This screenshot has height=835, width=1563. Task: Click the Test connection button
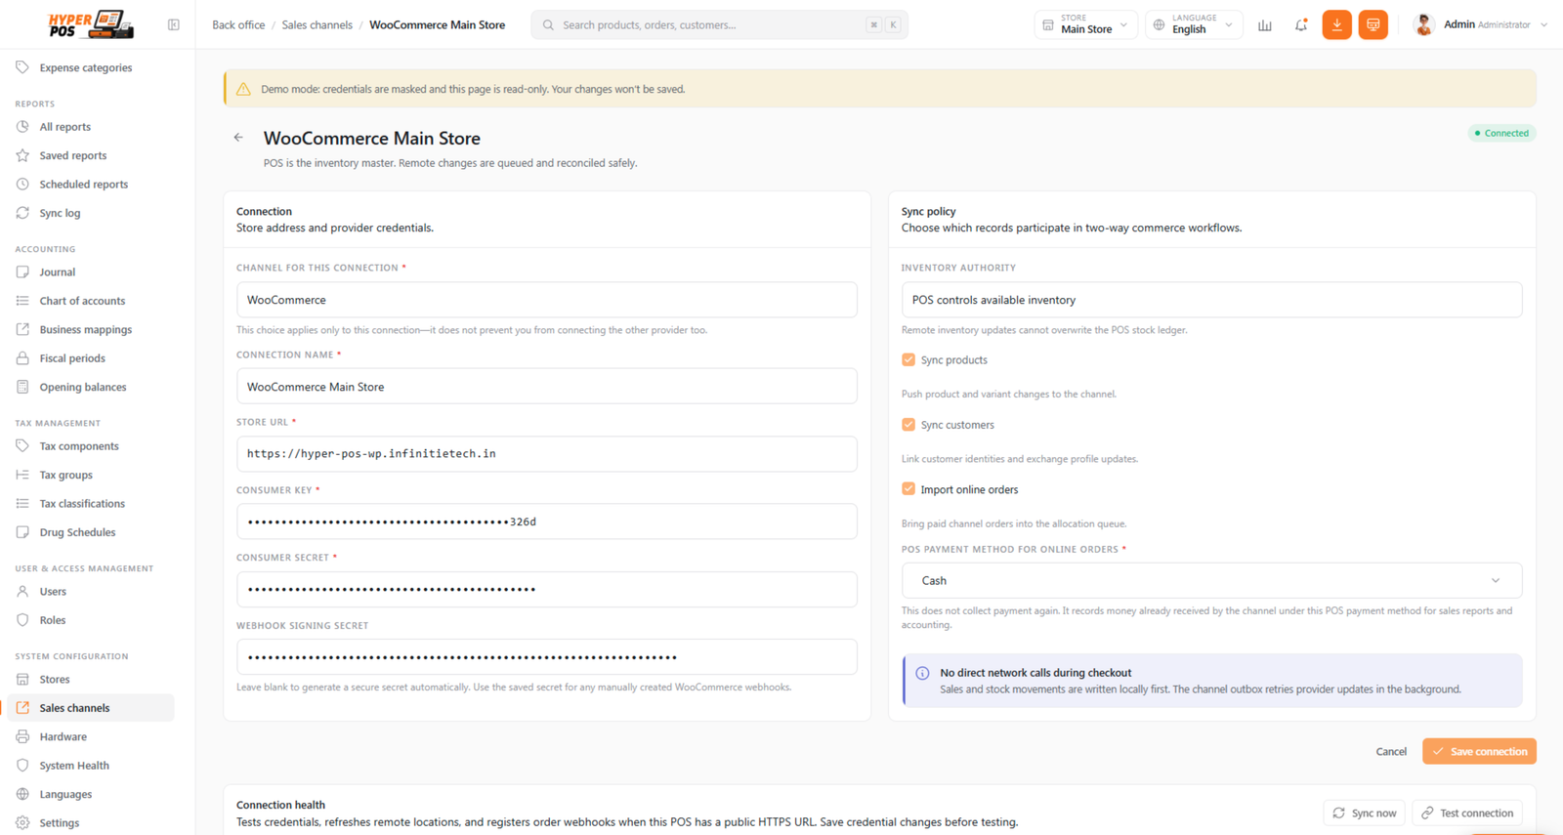(x=1467, y=813)
